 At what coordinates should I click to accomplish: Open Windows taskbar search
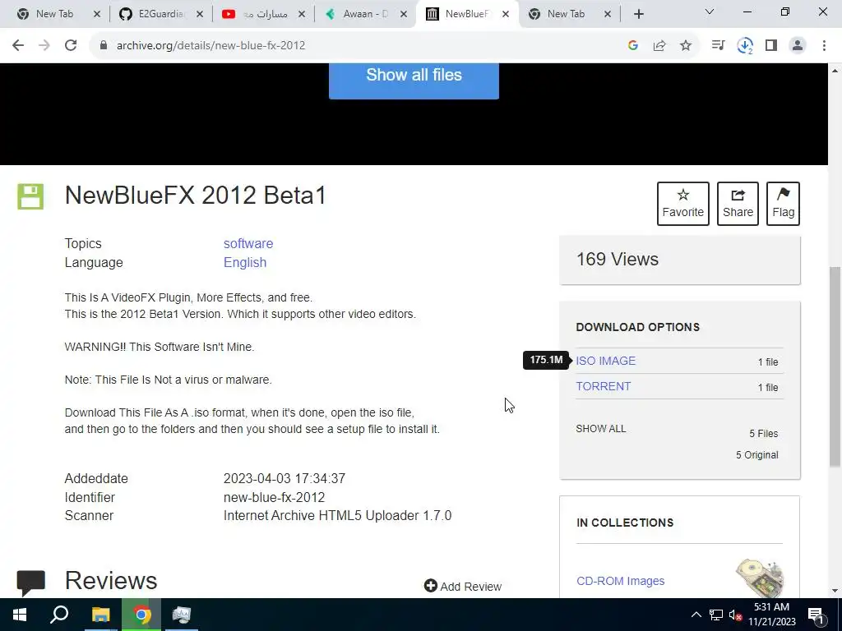tap(59, 615)
